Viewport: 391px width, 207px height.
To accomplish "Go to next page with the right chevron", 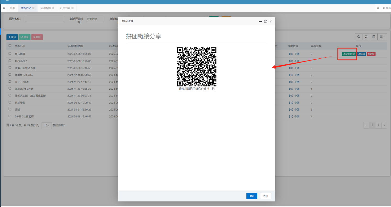I will tap(384, 125).
